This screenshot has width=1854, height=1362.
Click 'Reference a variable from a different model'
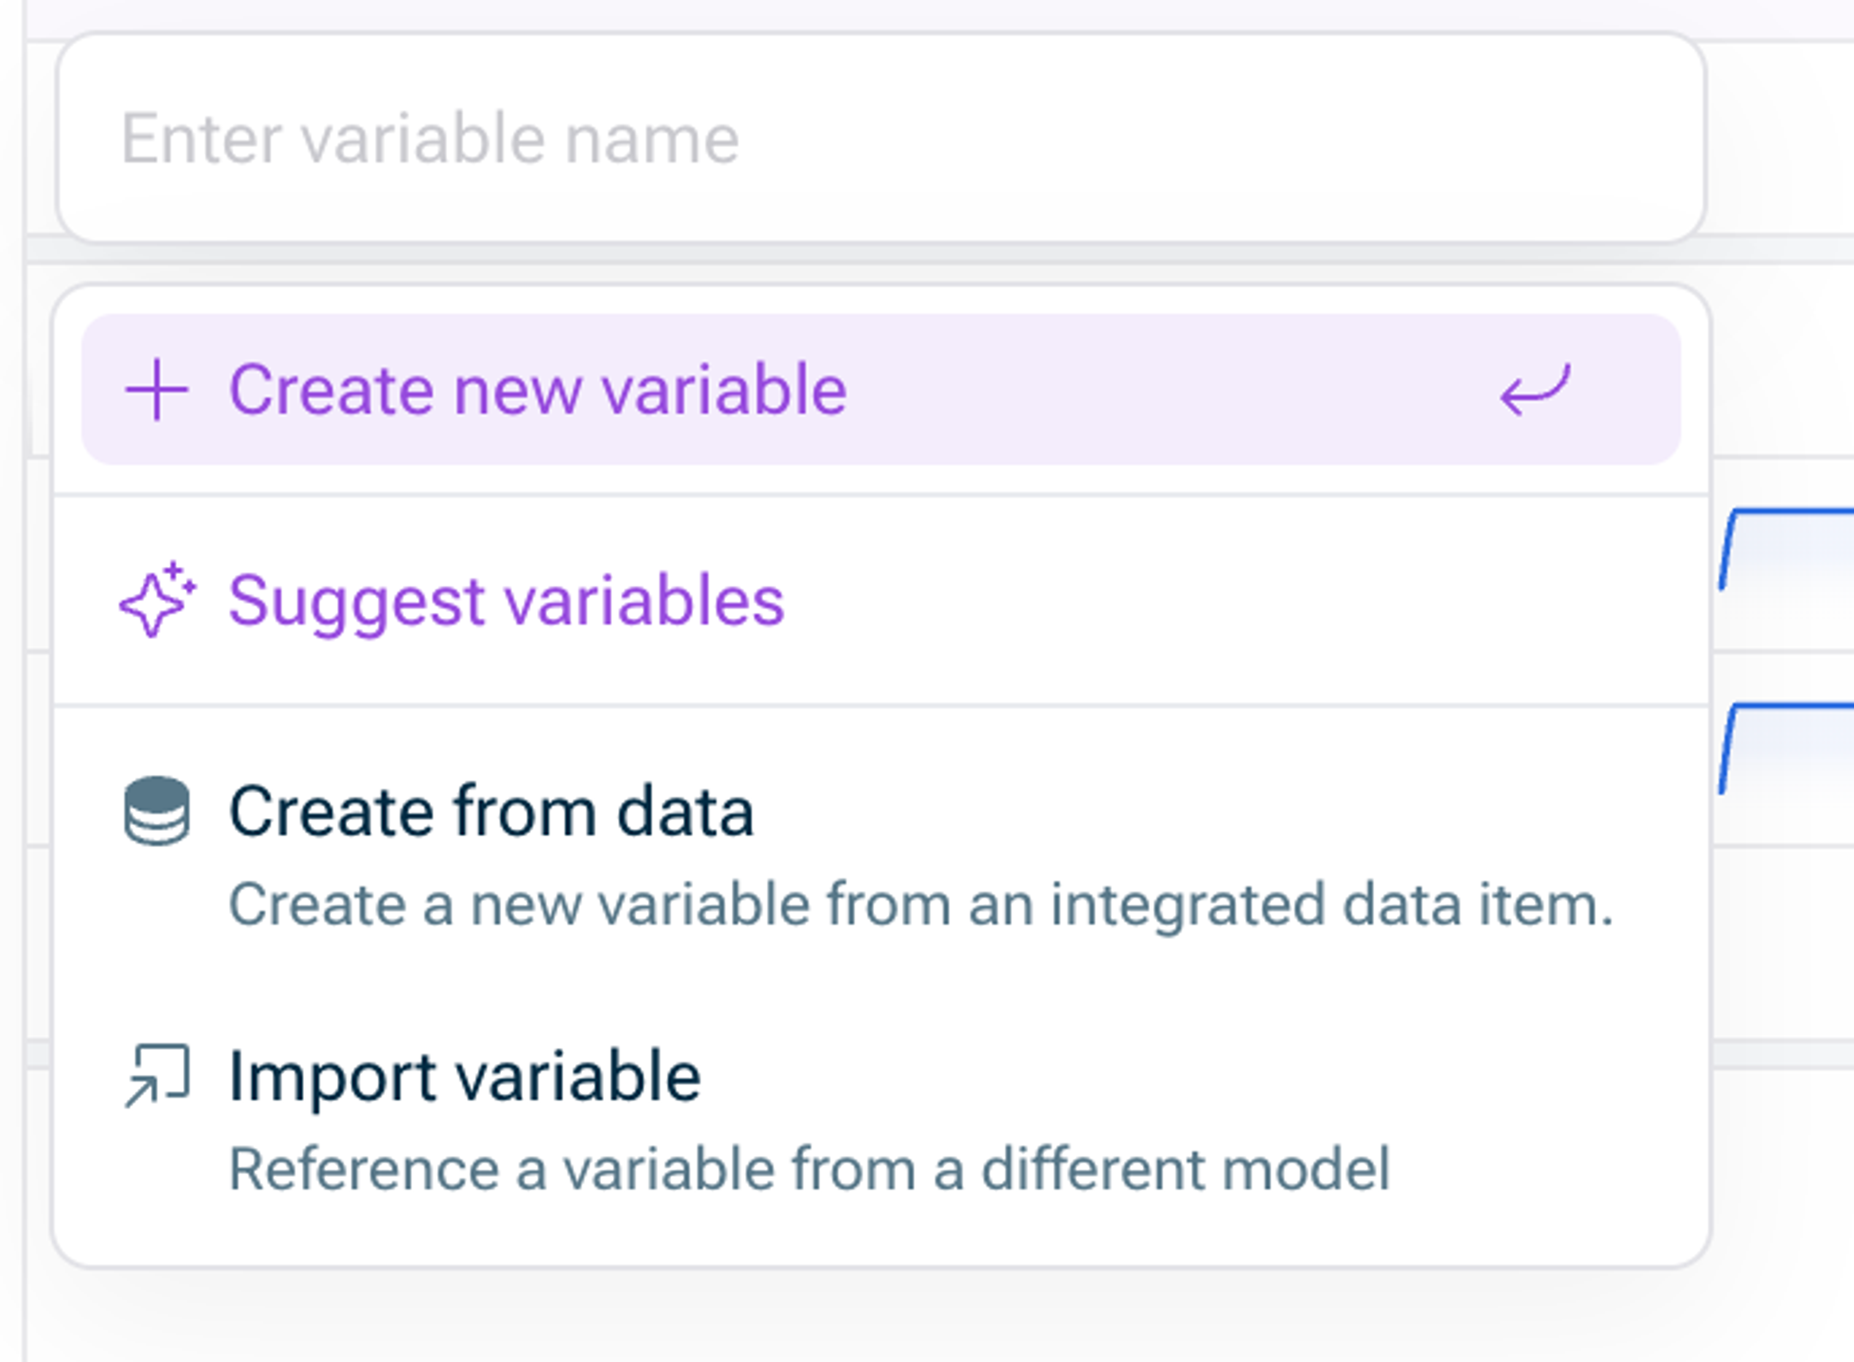[809, 1169]
